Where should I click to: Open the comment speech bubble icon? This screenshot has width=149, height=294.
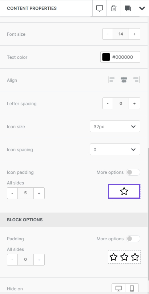pos(100,8)
